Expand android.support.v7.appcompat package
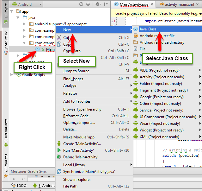The height and width of the screenshot is (191, 202). tap(24, 24)
